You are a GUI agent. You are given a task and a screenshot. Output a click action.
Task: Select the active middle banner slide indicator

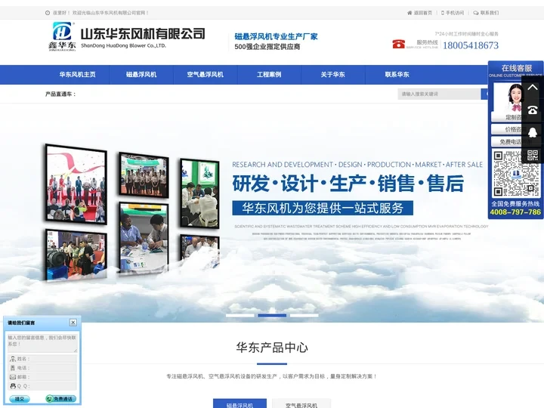point(272,315)
